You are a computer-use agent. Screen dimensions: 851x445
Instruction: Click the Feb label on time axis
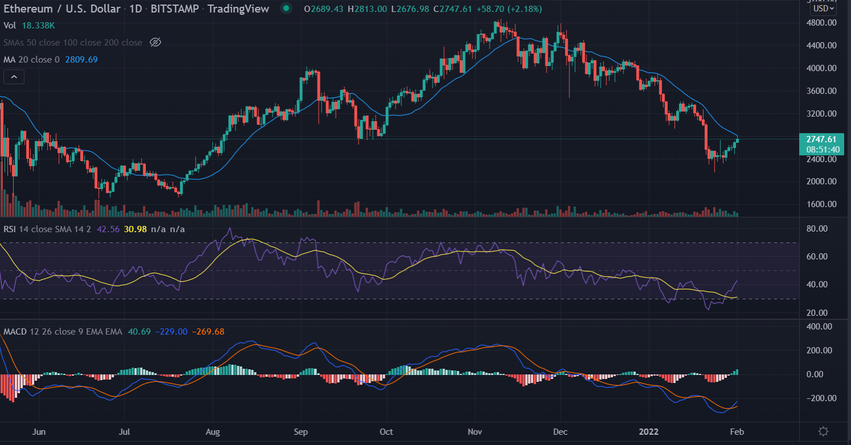(x=737, y=431)
